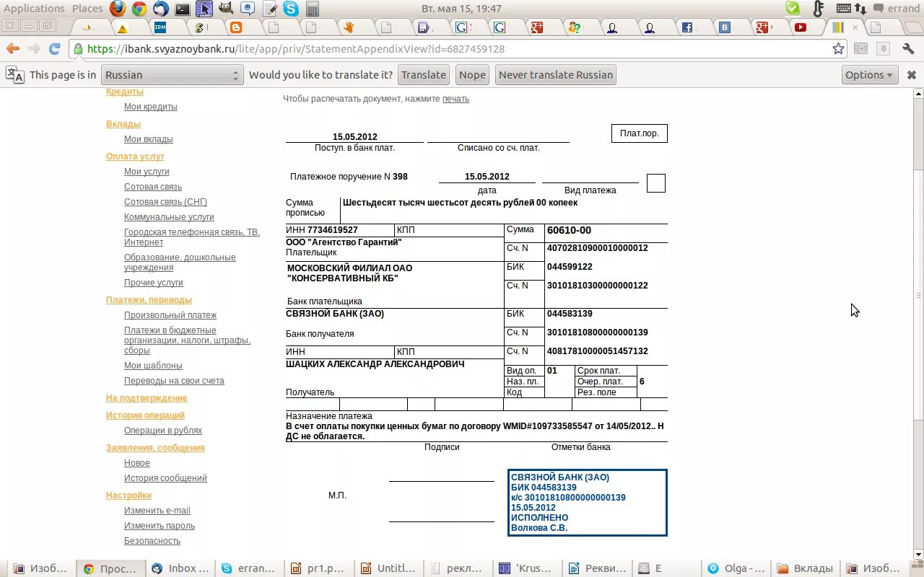Screen dimensions: 924x577
Task: Switch to Inbox Thunderbird taskbar window
Action: coord(180,568)
